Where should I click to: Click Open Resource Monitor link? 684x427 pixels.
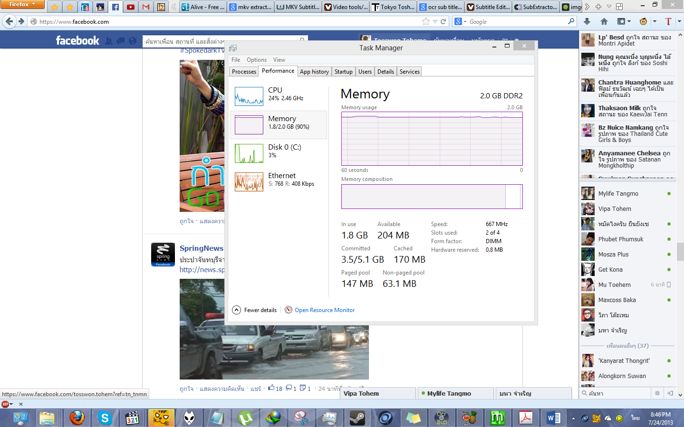pos(325,310)
